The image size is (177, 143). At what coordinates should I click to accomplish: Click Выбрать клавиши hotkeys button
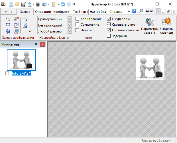point(166,26)
